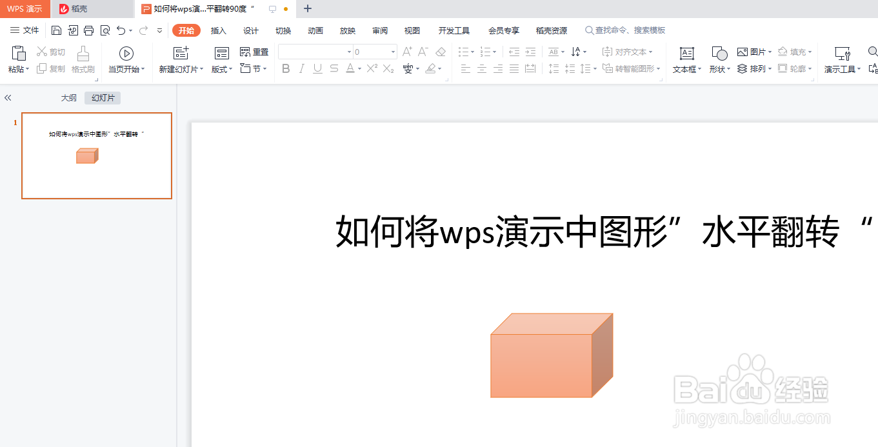Switch to the Design (设计) tab
878x447 pixels.
point(251,30)
